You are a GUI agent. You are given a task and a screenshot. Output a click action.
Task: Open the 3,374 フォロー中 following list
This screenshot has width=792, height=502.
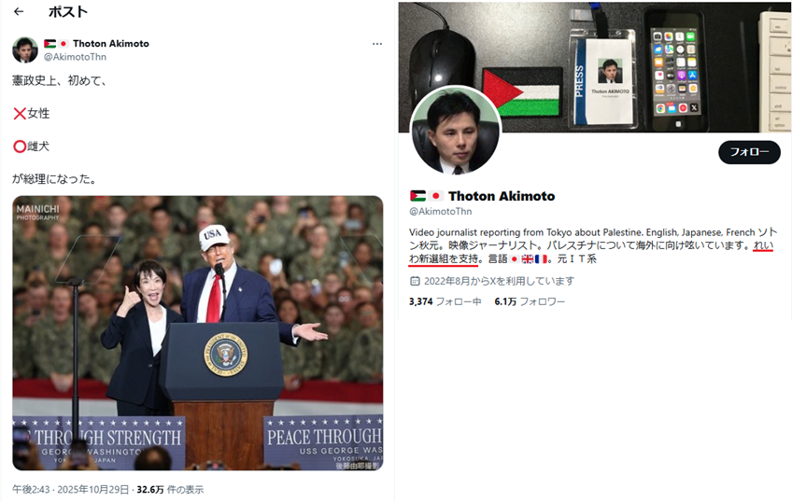(445, 301)
